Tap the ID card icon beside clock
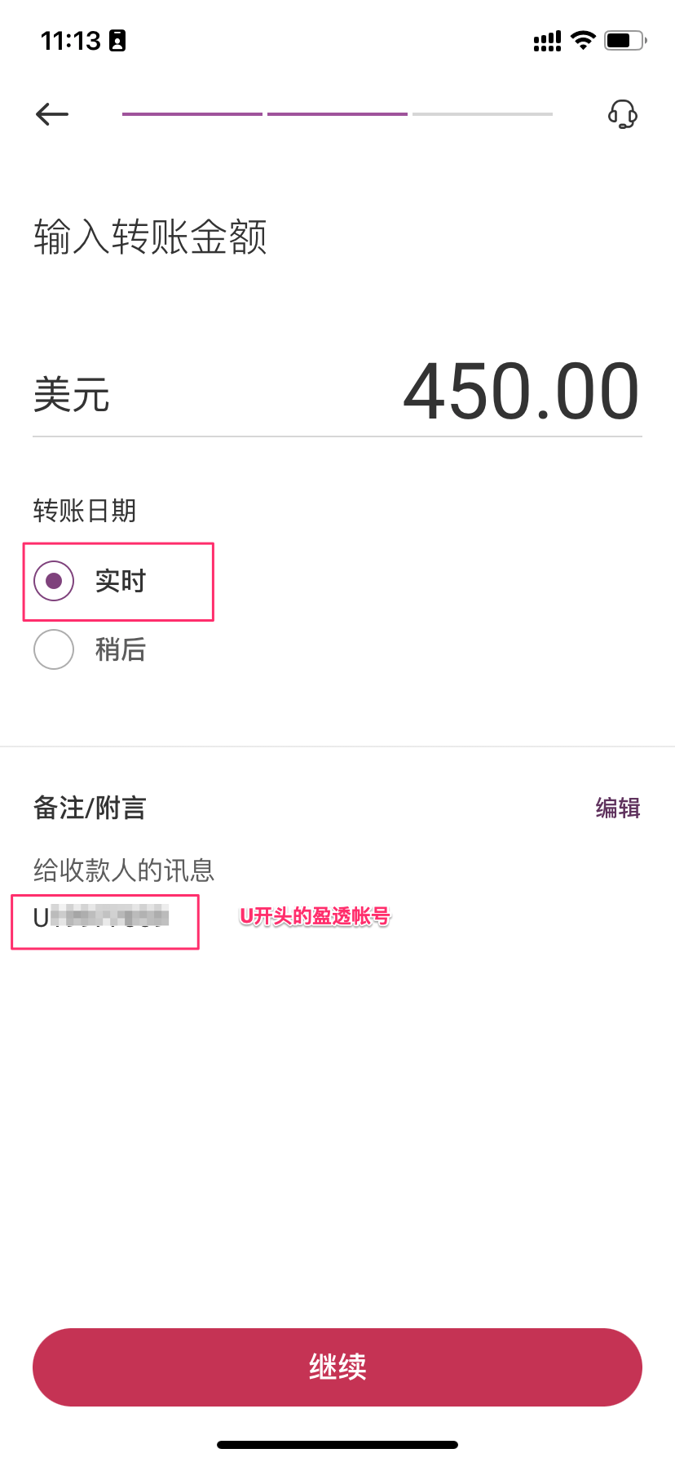Image resolution: width=675 pixels, height=1462 pixels. pos(118,41)
